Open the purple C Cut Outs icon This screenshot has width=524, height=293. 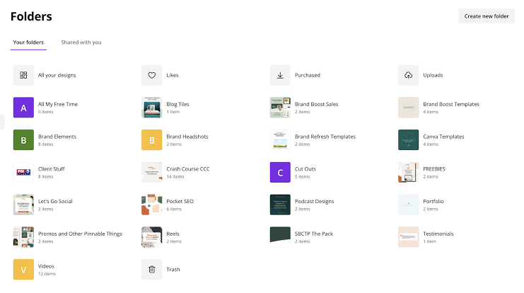coord(281,172)
